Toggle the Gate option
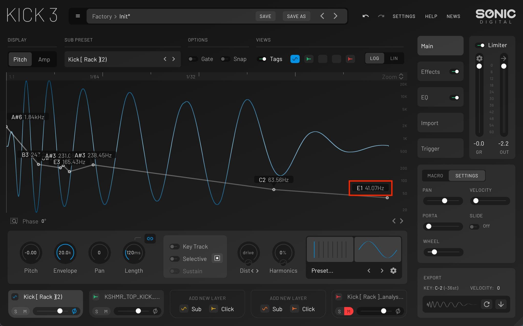 (x=192, y=59)
